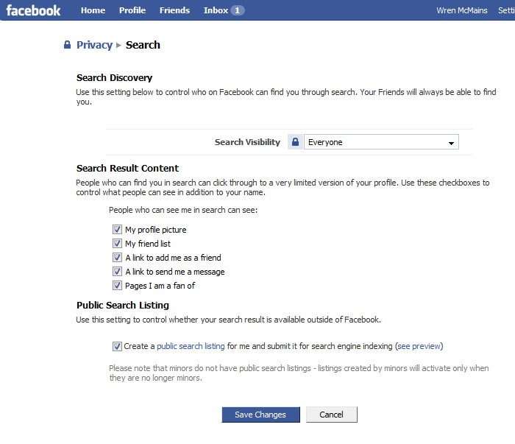This screenshot has height=444, width=515.
Task: Toggle the My friend list checkbox
Action: tap(117, 244)
